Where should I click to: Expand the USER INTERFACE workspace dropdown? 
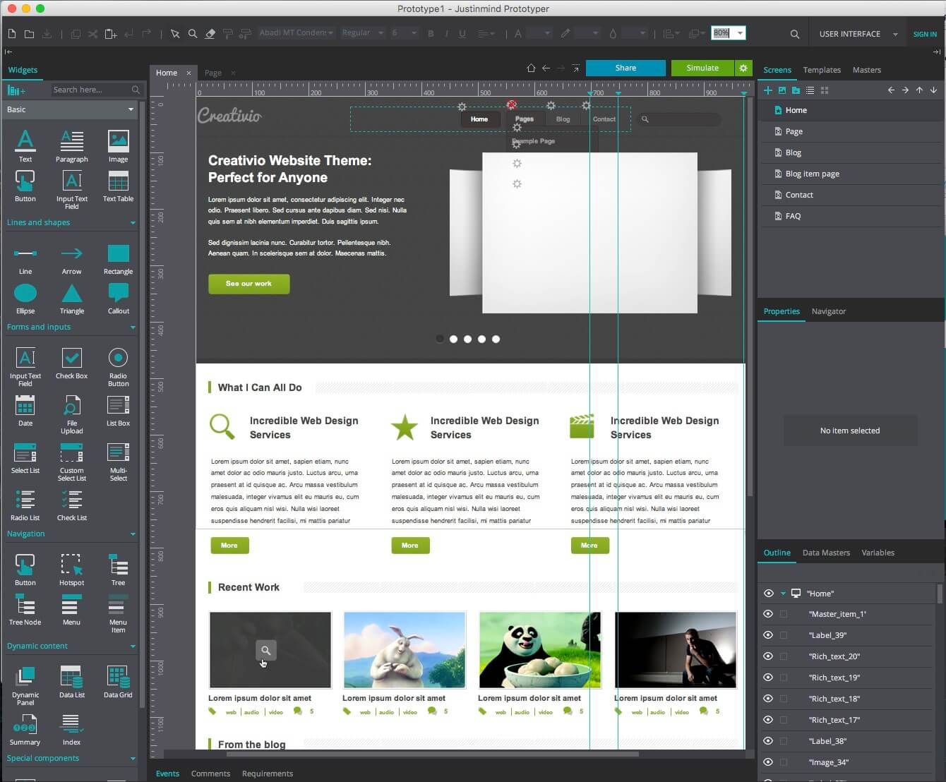click(895, 34)
